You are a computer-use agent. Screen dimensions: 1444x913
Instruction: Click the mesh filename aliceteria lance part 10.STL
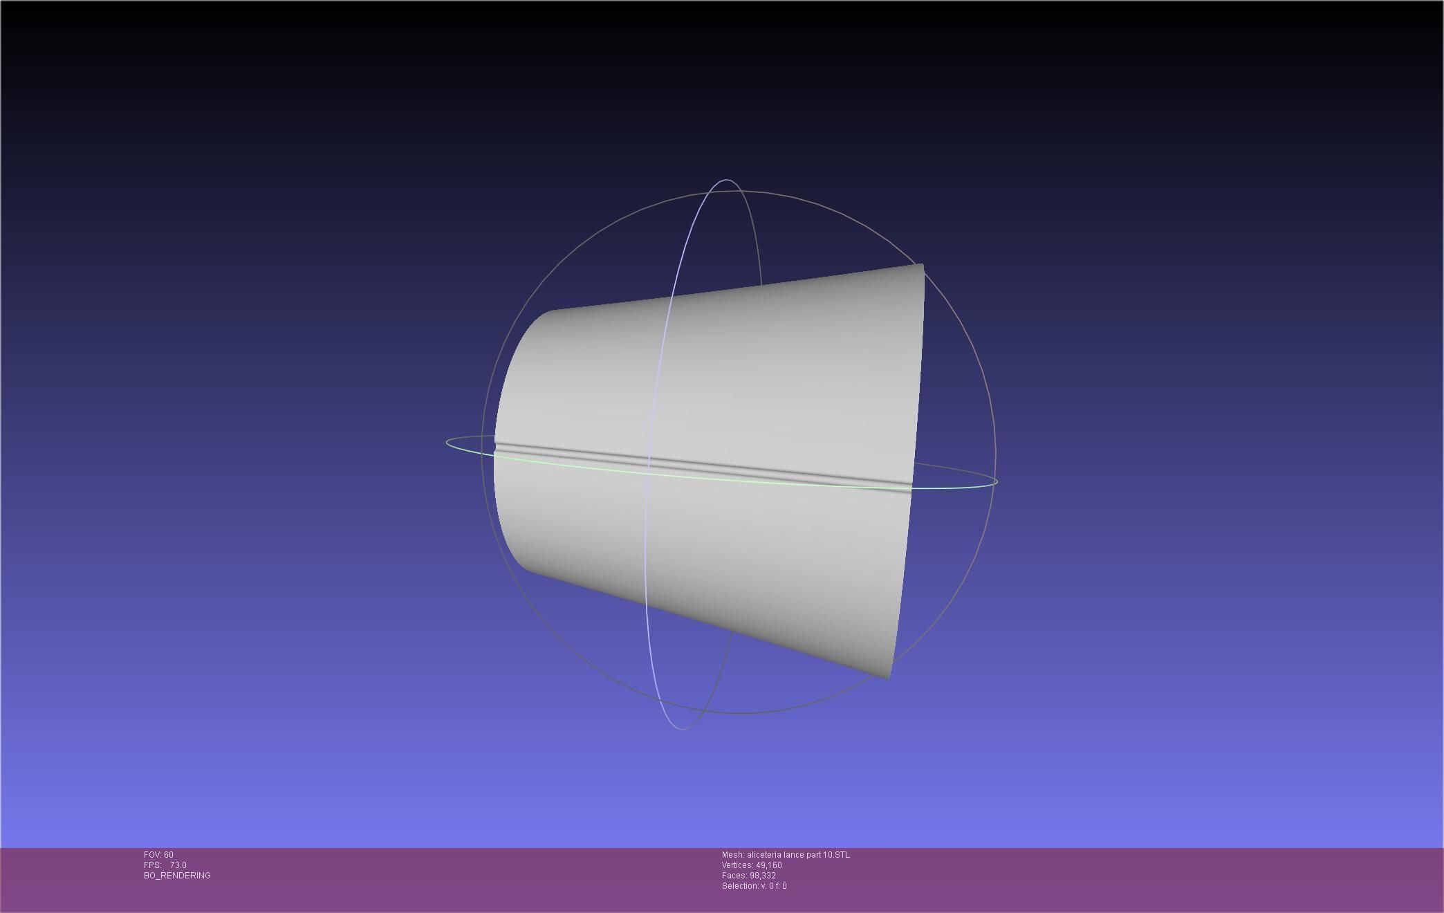tap(786, 855)
